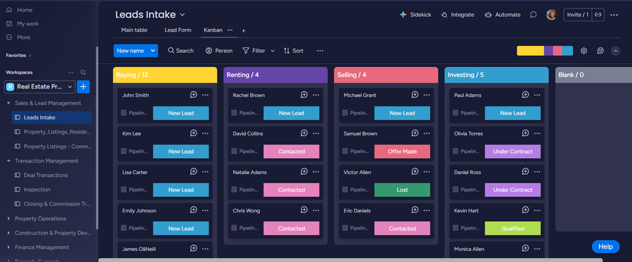Add update to Michael Grant card
Viewport: 632px width, 262px height.
pyautogui.click(x=414, y=95)
